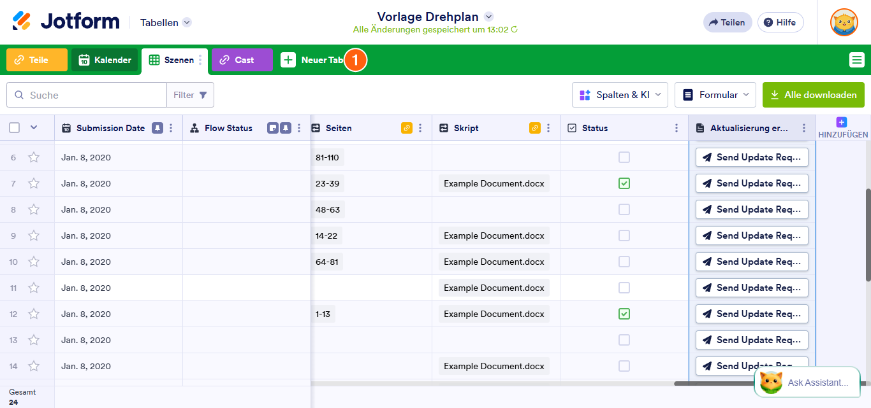The image size is (871, 408).
Task: Open Szenen tab three-dot options
Action: point(200,60)
